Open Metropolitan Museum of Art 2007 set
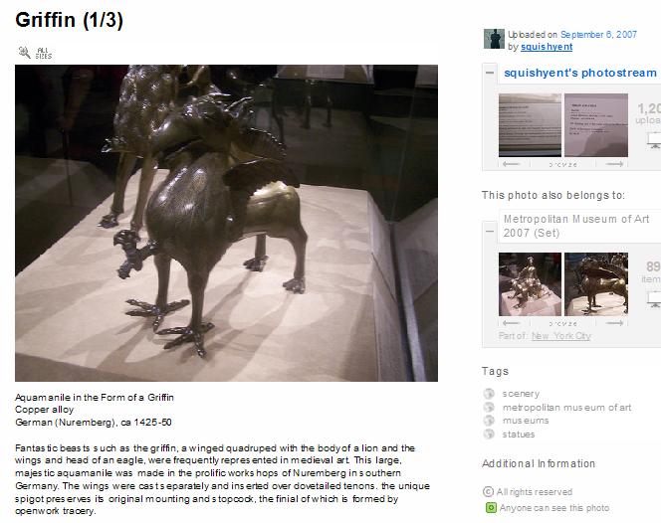The image size is (661, 523). click(576, 226)
